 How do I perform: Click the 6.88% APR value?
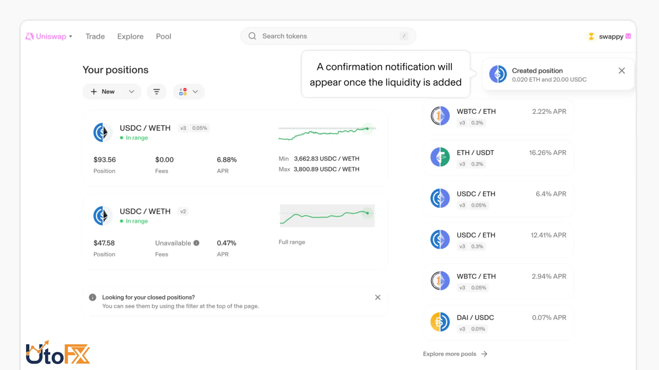[227, 160]
